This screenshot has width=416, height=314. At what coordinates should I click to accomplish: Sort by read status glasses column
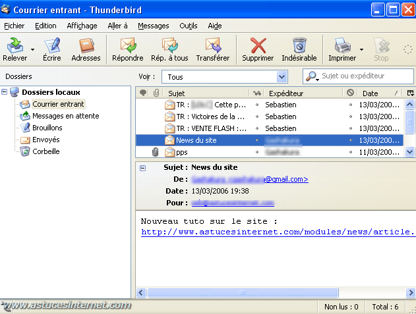click(x=257, y=93)
